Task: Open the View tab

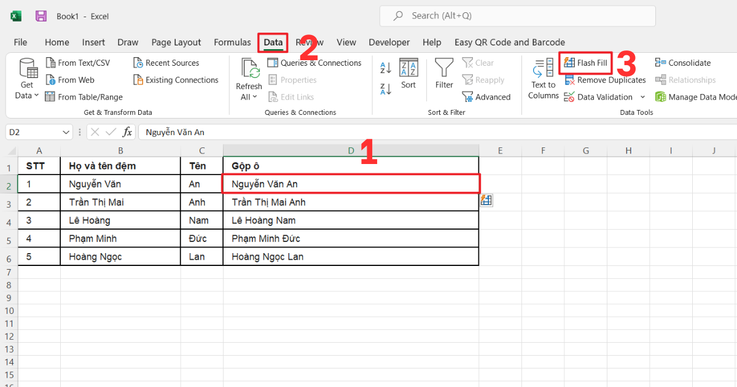Action: (346, 42)
